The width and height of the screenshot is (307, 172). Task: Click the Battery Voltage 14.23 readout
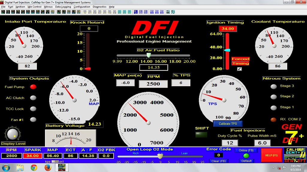pos(94,124)
